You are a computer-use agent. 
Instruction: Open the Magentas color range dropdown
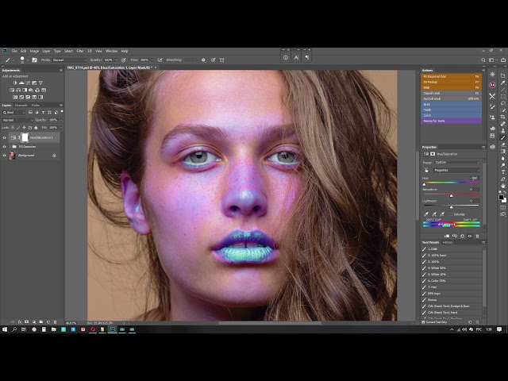coord(455,169)
